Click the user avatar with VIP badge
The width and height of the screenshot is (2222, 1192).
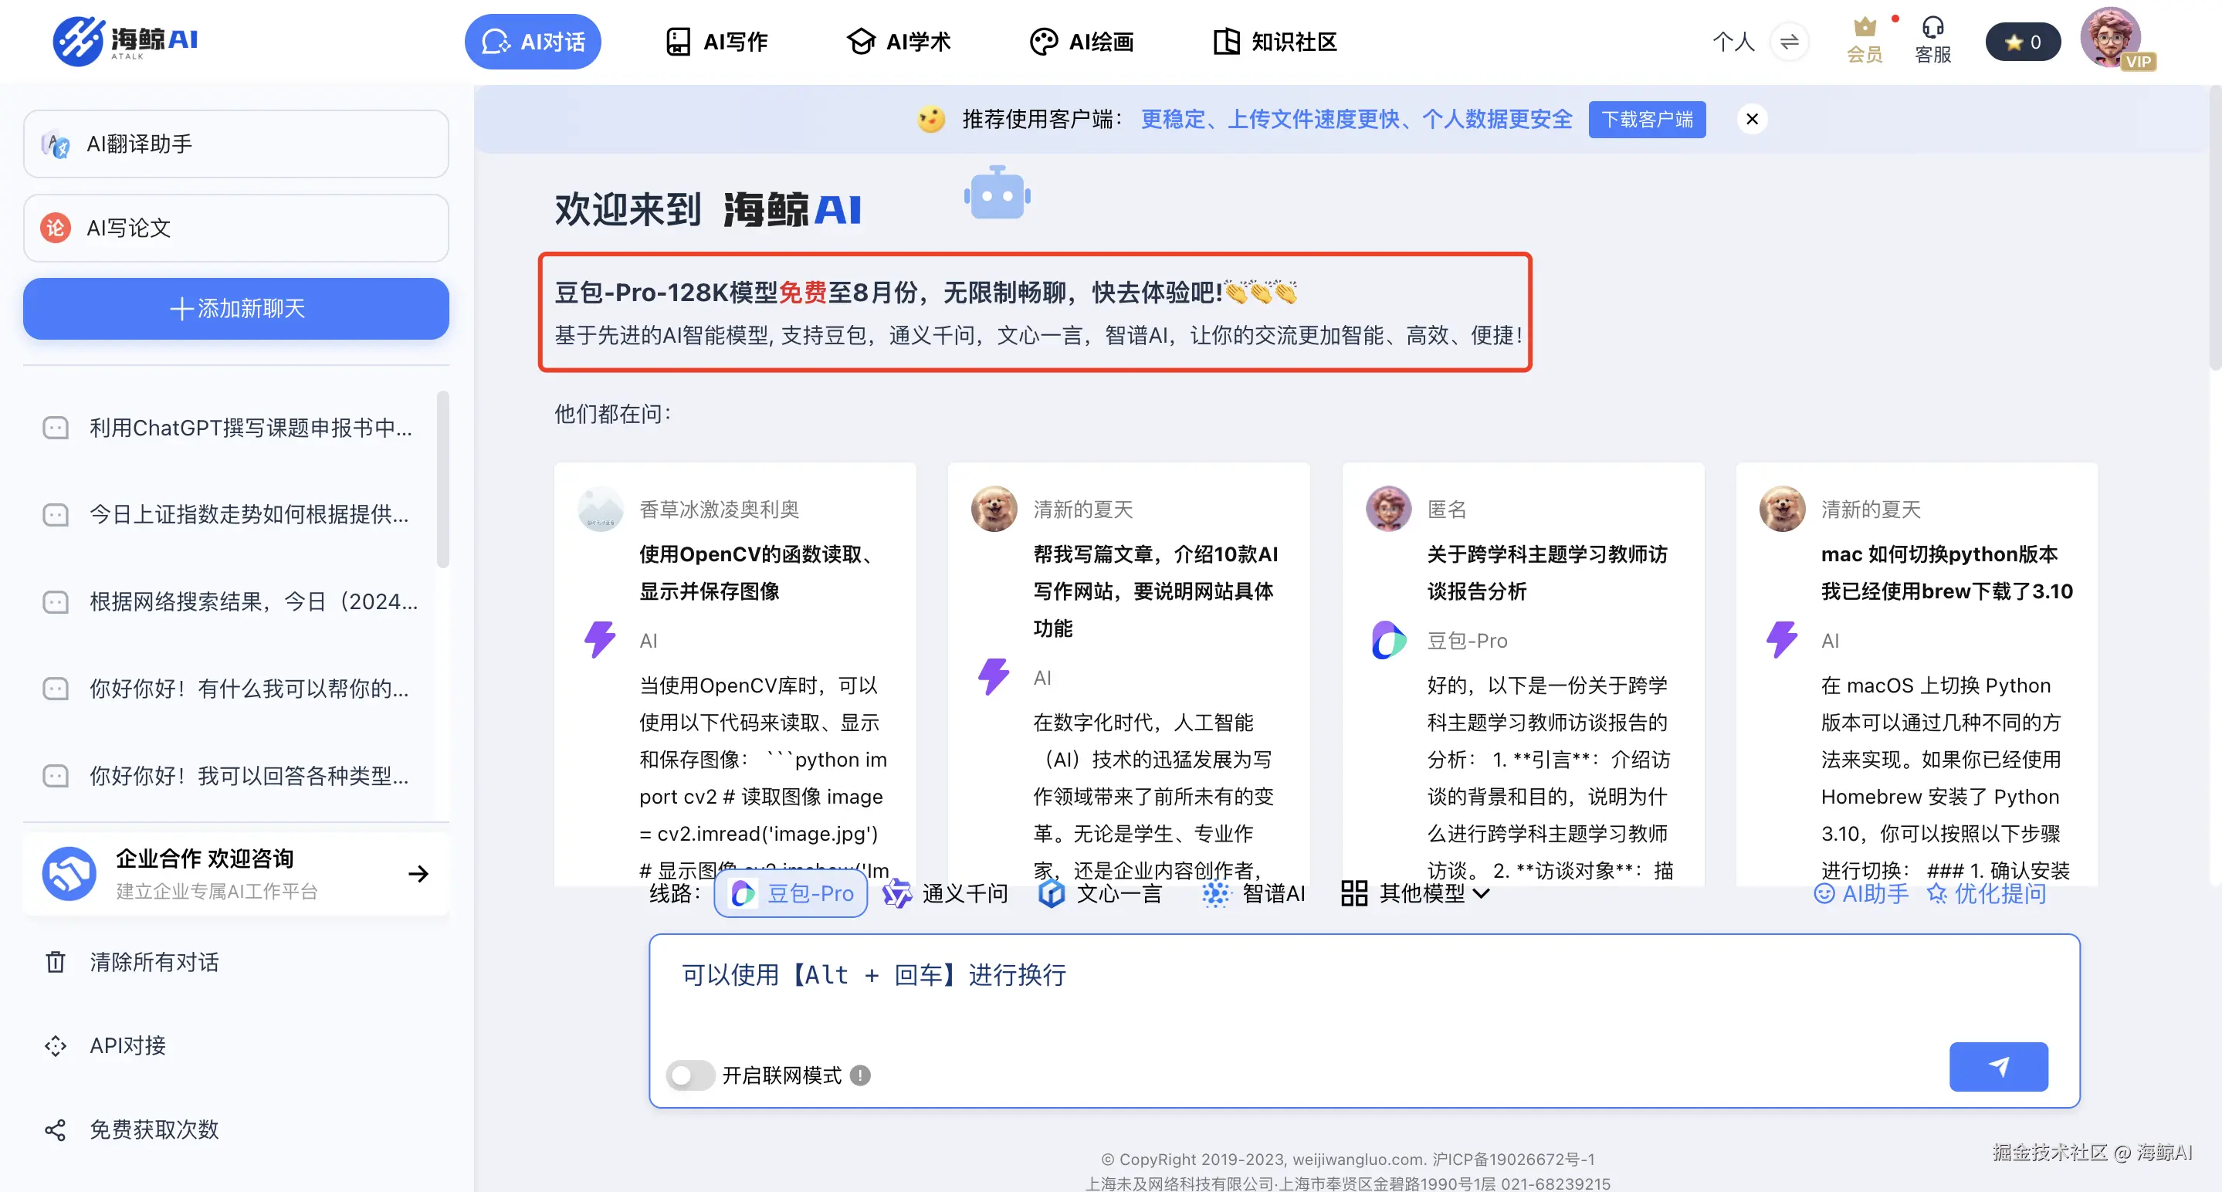(x=2110, y=38)
